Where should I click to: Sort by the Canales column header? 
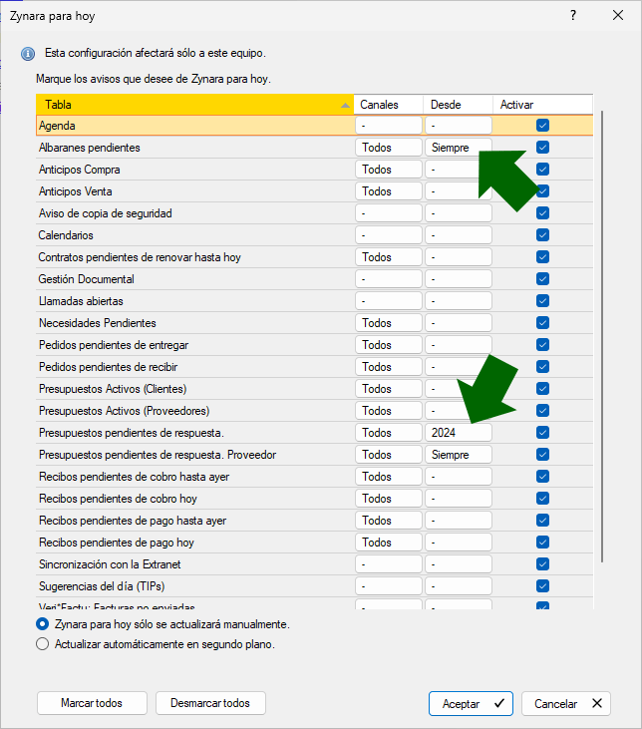(389, 105)
